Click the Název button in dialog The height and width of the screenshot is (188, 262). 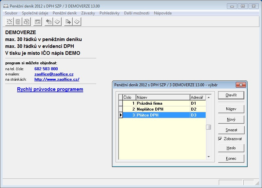coord(231,109)
